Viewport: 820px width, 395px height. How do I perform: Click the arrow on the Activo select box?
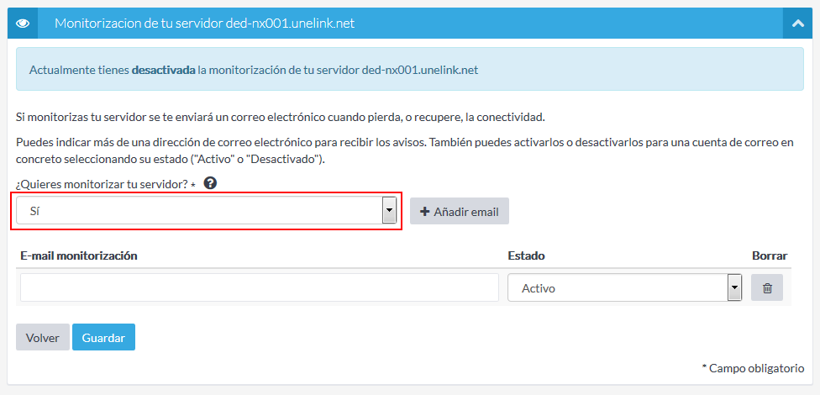pyautogui.click(x=734, y=287)
